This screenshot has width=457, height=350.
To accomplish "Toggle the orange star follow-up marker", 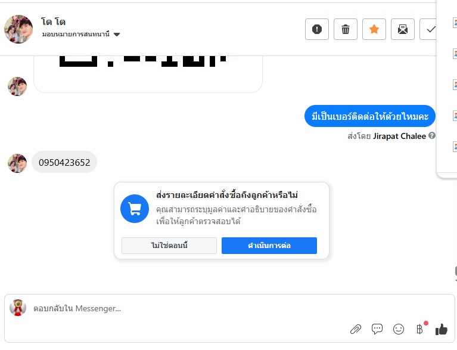I will pos(374,29).
